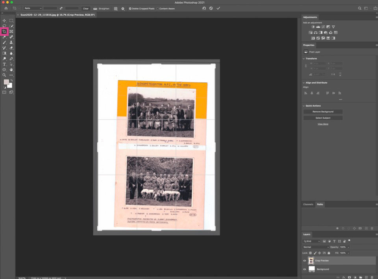378x279 pixels.
Task: Select the Eraser tool
Action: tap(11, 48)
